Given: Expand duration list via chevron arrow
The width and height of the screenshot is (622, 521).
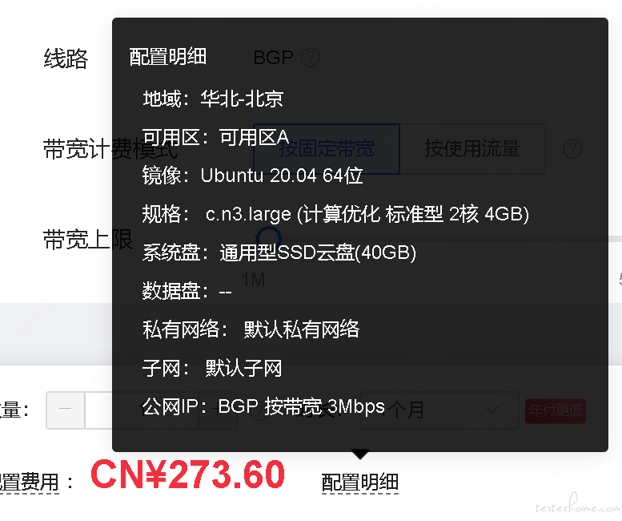Looking at the screenshot, I should coord(492,410).
